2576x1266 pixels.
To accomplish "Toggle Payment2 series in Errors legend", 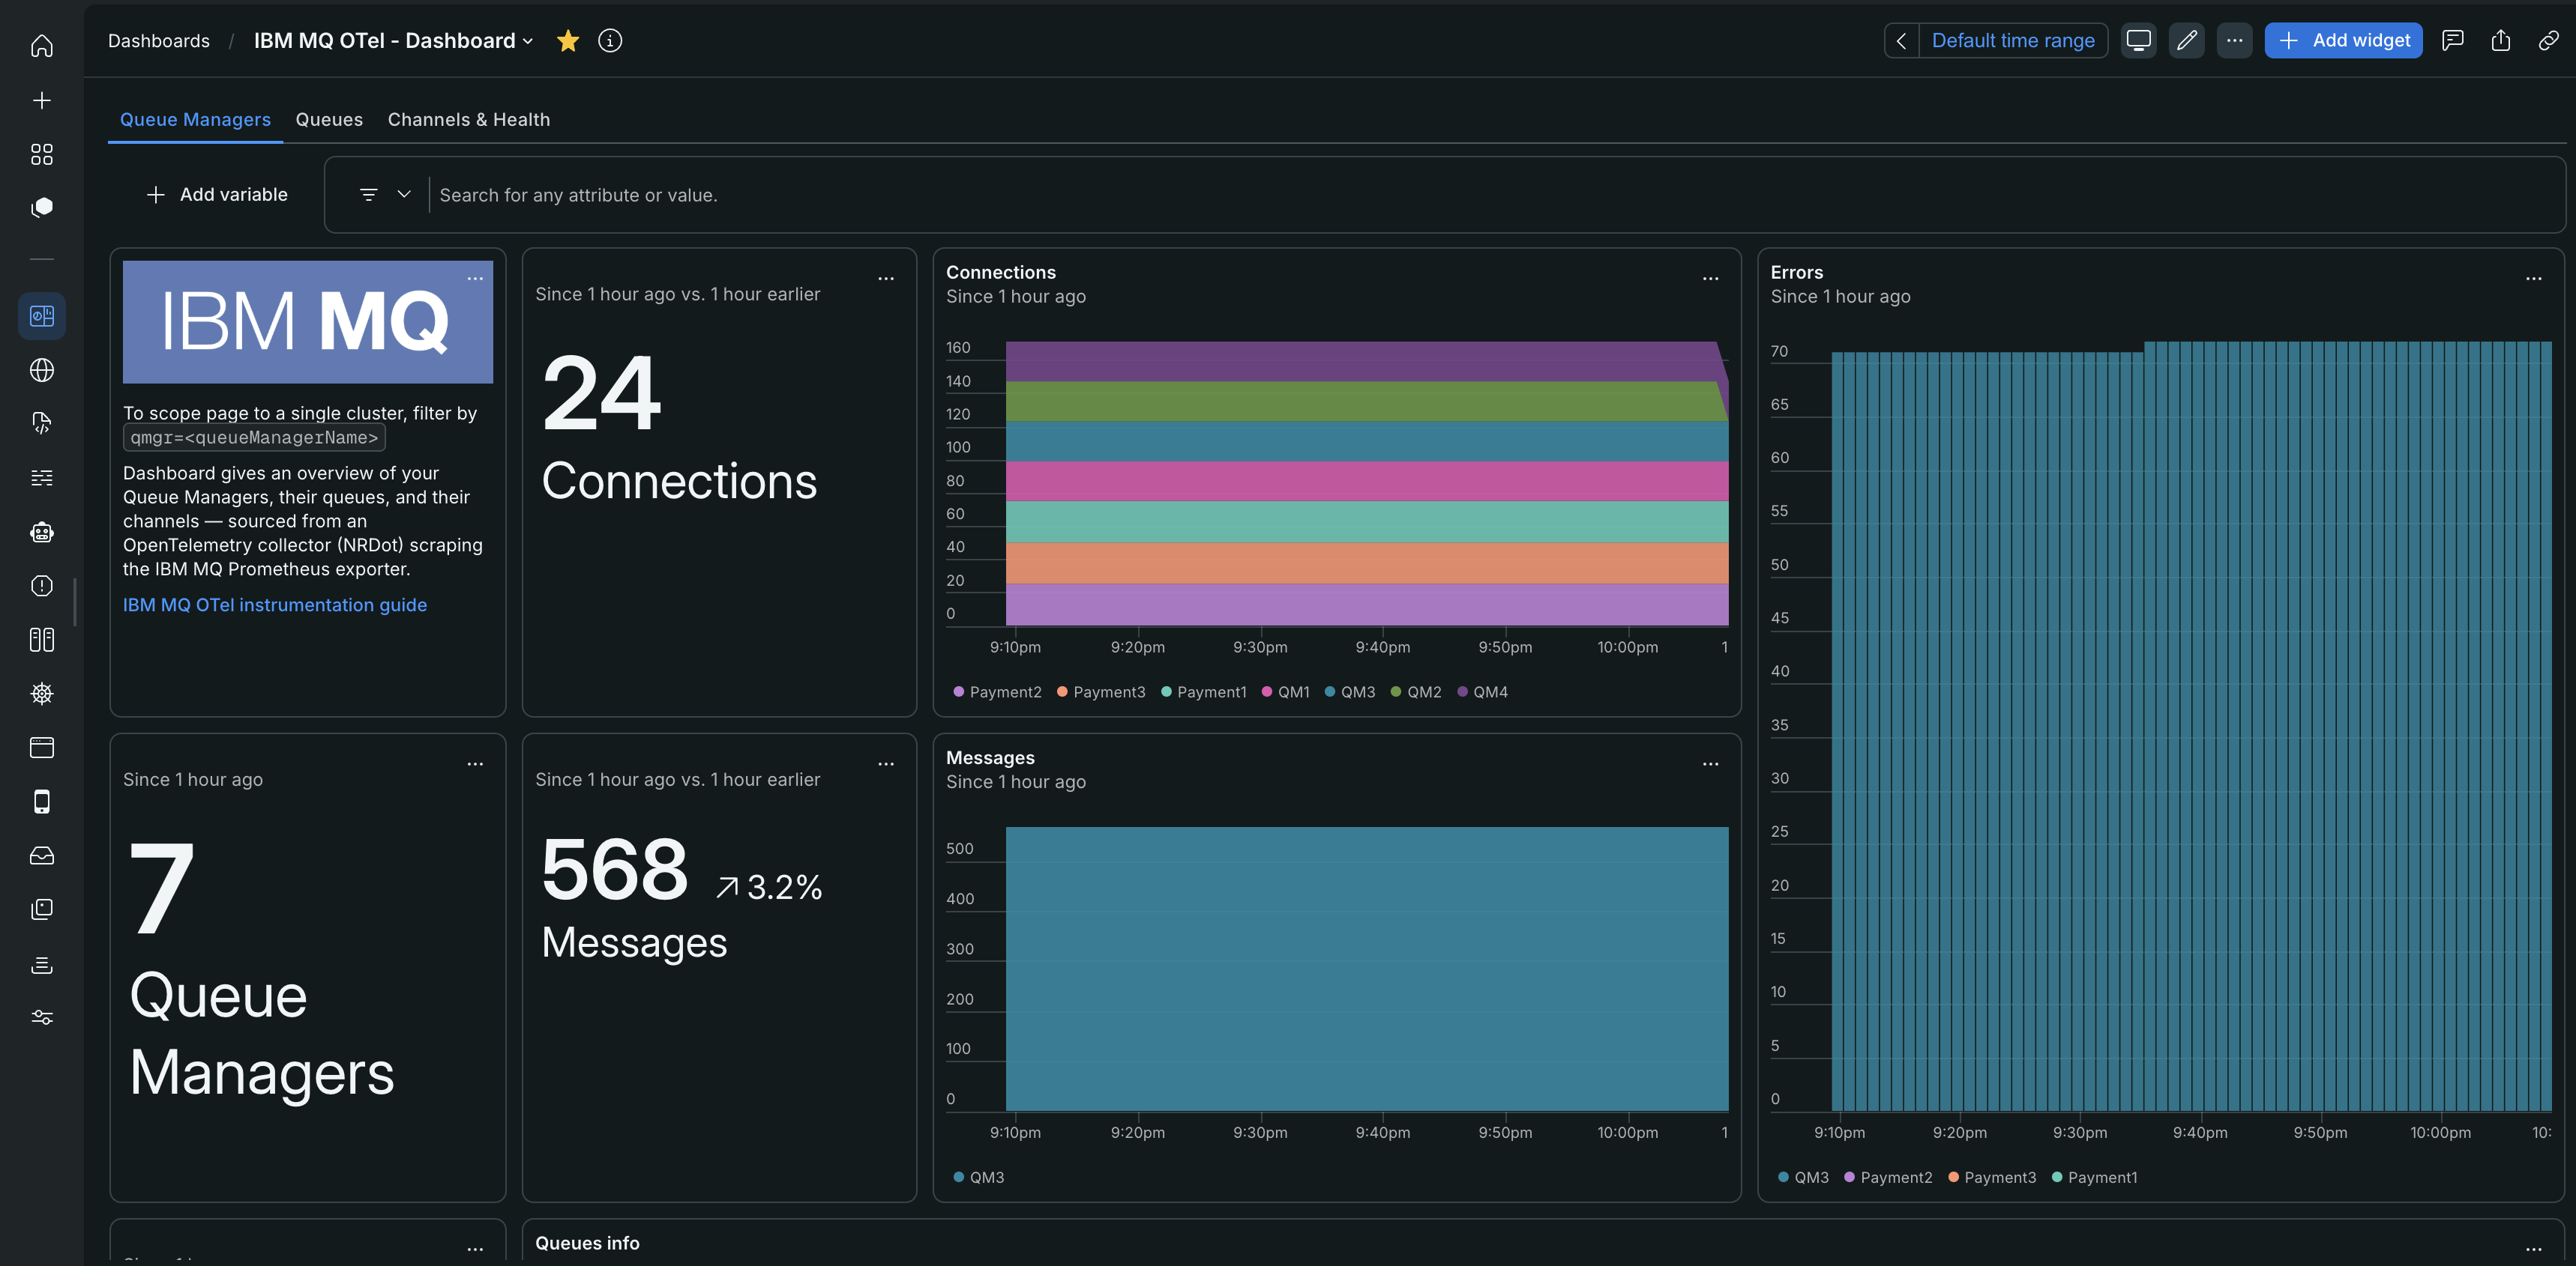I will pyautogui.click(x=1888, y=1177).
